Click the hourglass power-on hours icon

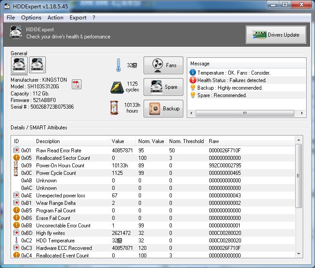click(x=115, y=108)
